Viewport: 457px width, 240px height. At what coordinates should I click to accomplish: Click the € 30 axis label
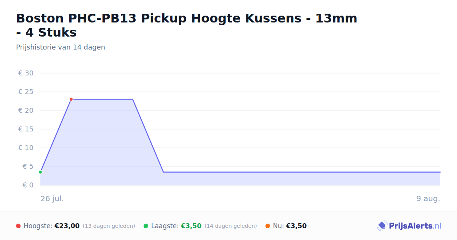pos(26,73)
